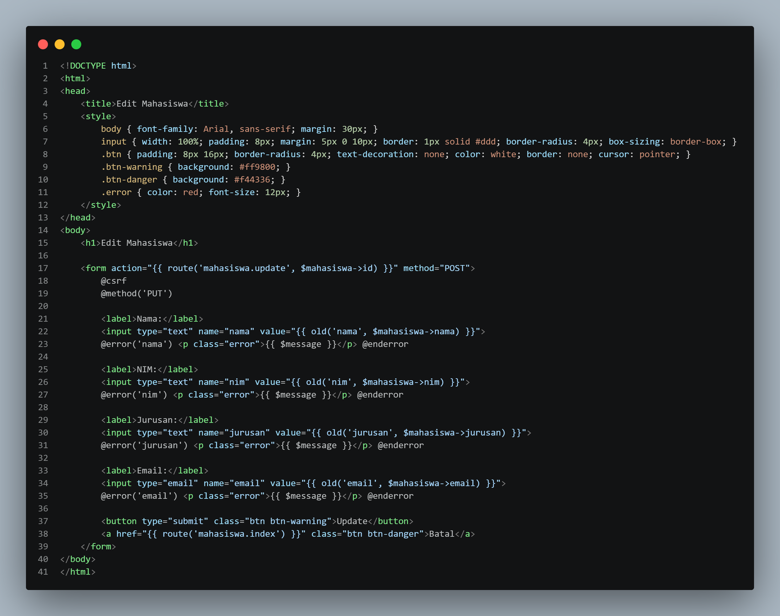Click the opening '<style>' tag on line 5
The width and height of the screenshot is (780, 616).
98,116
